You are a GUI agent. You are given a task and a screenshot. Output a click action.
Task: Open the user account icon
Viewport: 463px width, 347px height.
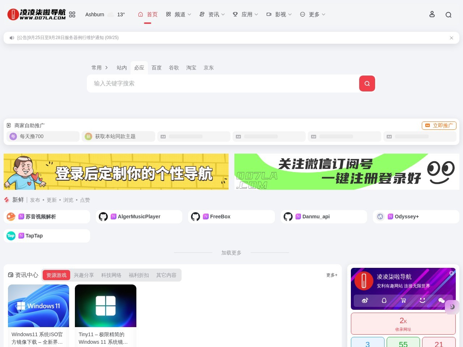pos(432,14)
